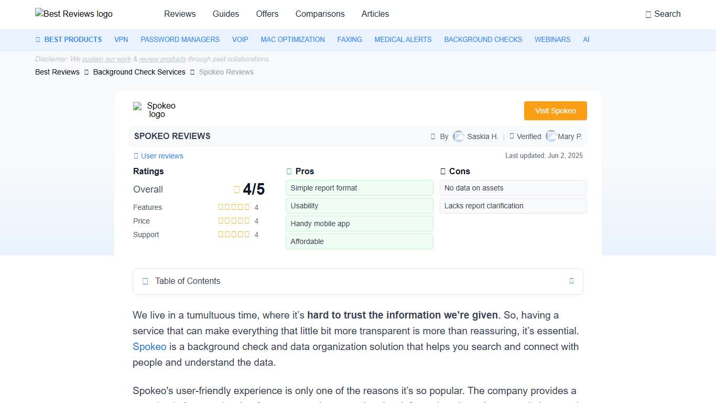Click the thumbs-up icon beside Pros
The image size is (716, 403).
[x=289, y=171]
